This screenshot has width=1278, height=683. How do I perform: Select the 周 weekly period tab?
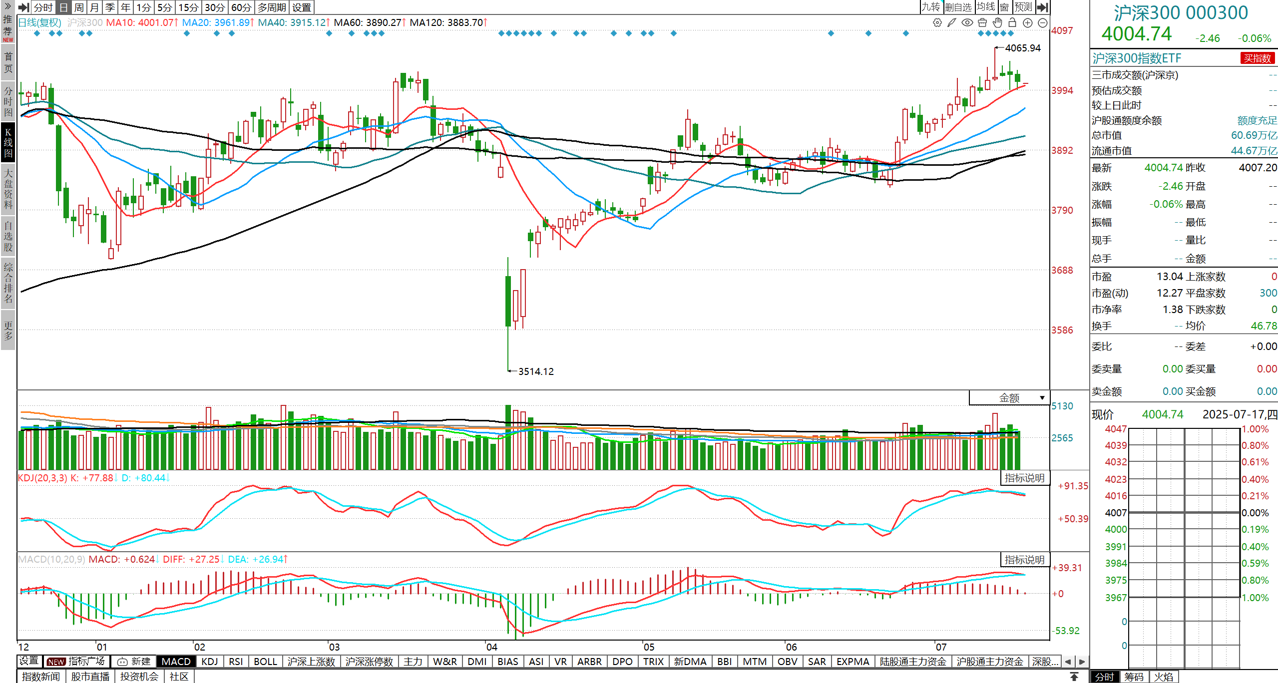pyautogui.click(x=79, y=7)
